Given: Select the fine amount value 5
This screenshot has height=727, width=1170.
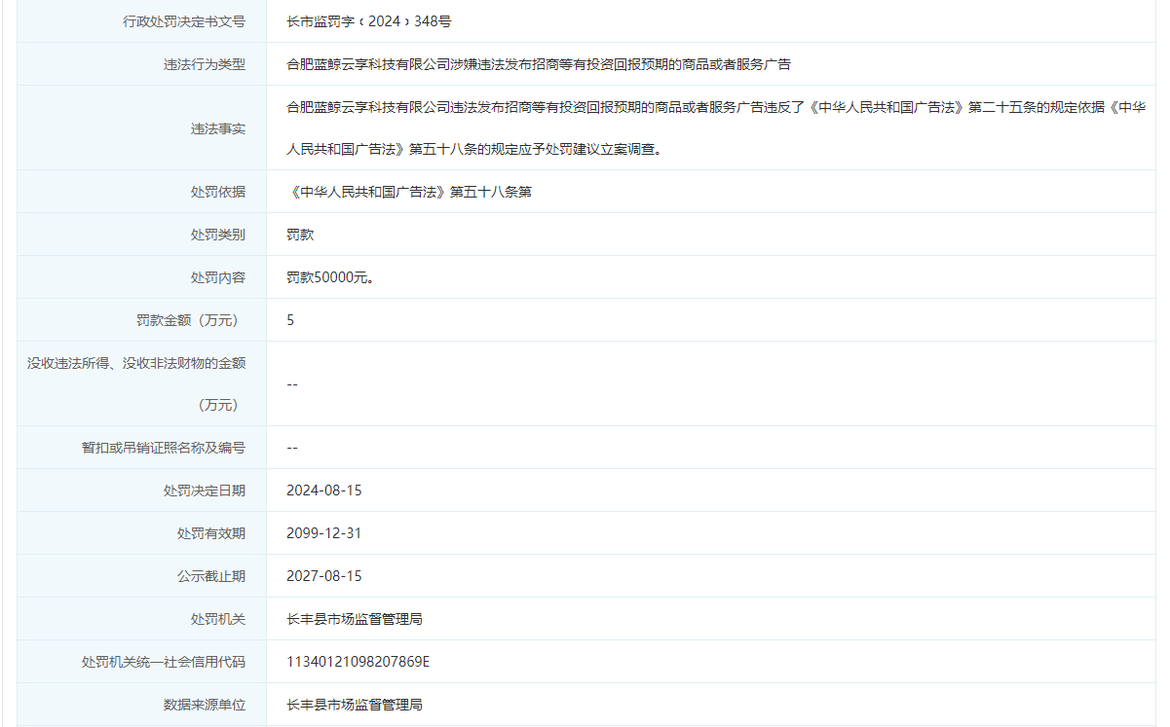Looking at the screenshot, I should point(290,320).
